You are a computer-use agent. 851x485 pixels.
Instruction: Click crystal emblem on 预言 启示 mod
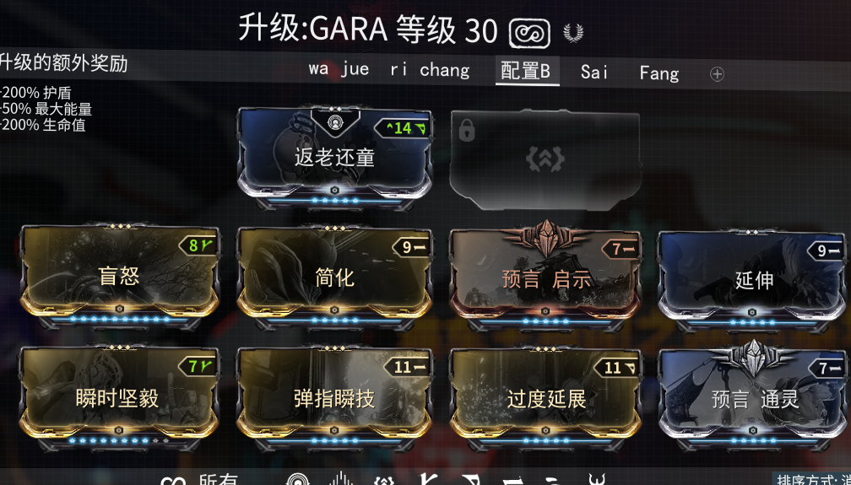pos(546,238)
